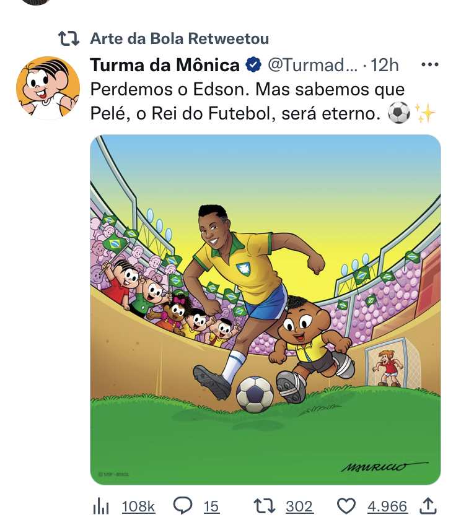Expand the tweet's three-dot more options

pyautogui.click(x=429, y=65)
